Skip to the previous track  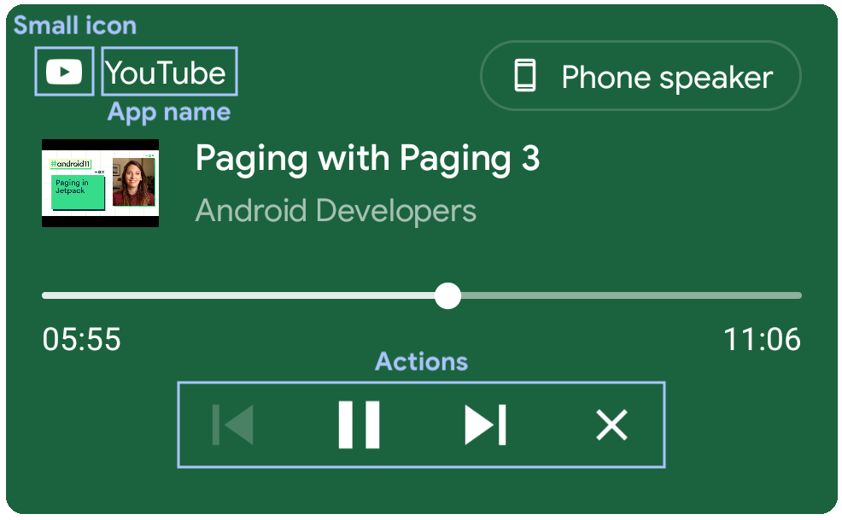233,424
